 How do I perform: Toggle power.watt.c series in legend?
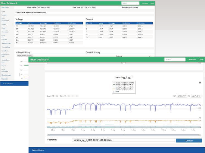(x=123, y=89)
